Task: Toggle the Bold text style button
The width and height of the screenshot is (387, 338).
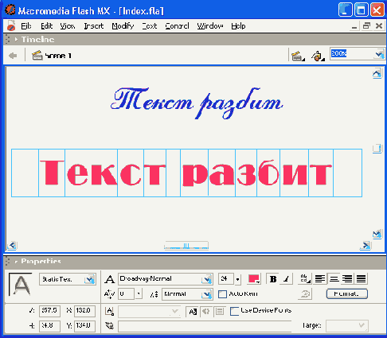Action: pyautogui.click(x=273, y=279)
